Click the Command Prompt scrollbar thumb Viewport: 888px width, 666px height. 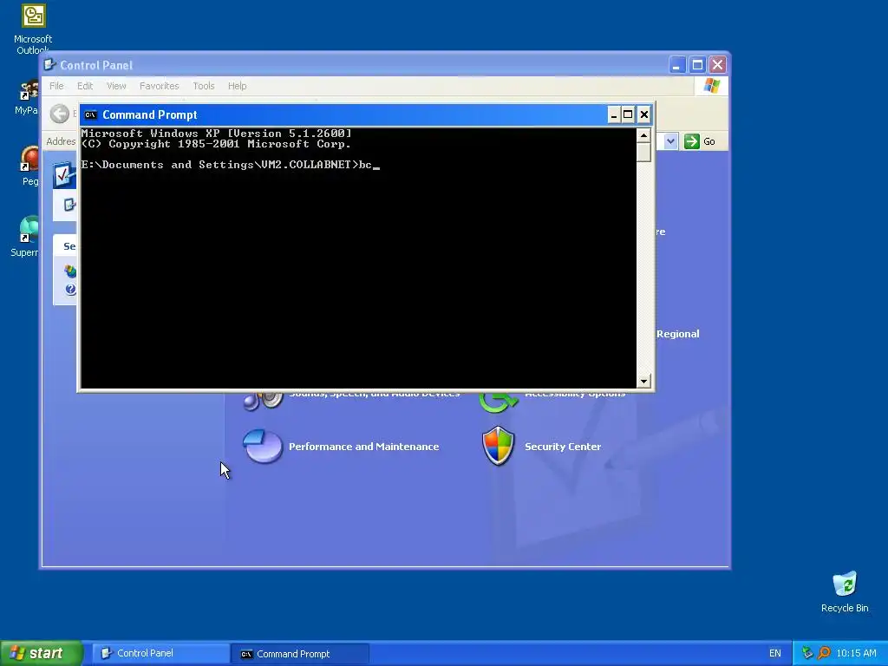(x=643, y=153)
